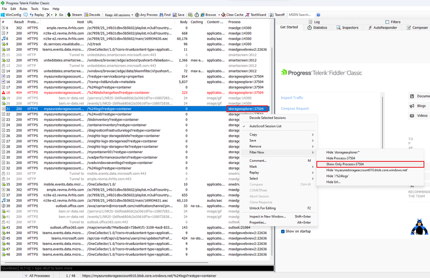Image resolution: width=430 pixels, height=278 pixels.
Task: Expand the Mark submenu
Action: click(278, 167)
